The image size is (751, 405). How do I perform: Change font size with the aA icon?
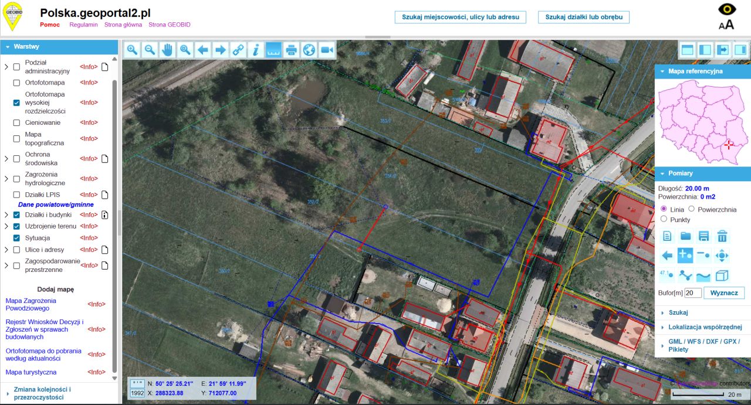(x=726, y=24)
